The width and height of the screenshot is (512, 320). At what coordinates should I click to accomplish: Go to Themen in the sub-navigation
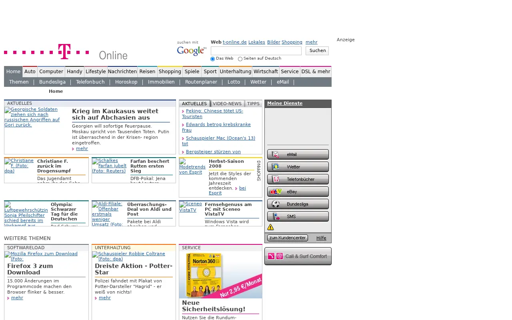(x=19, y=82)
